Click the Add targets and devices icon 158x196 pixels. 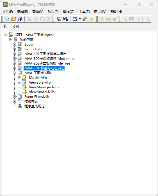[59, 19]
